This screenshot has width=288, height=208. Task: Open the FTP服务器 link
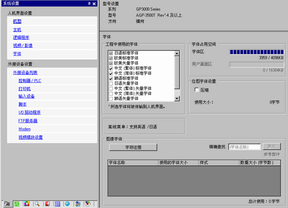(x=28, y=120)
